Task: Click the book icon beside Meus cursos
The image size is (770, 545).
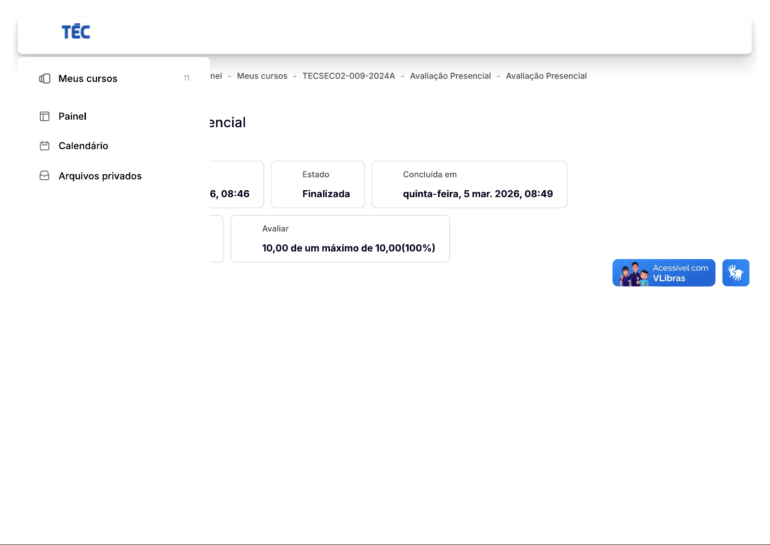Action: coord(45,79)
